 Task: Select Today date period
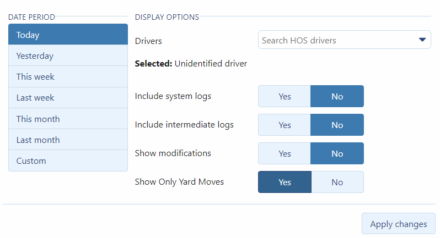click(x=68, y=35)
